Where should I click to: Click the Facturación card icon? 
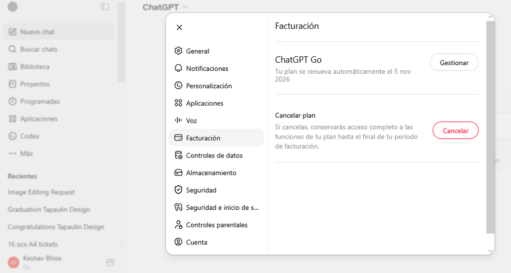tap(178, 137)
